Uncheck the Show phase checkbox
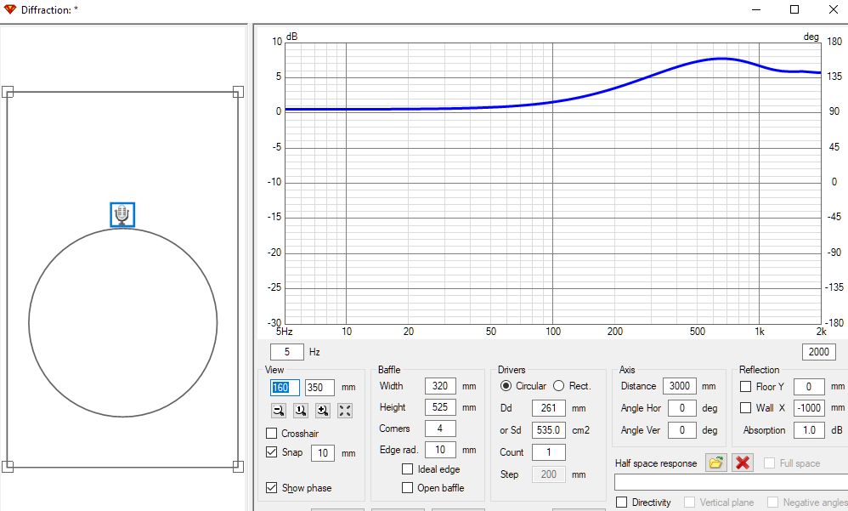848x511 pixels. click(272, 488)
